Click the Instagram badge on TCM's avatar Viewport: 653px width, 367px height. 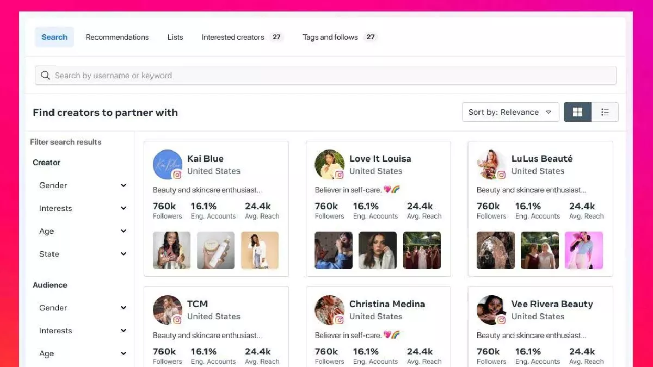177,320
